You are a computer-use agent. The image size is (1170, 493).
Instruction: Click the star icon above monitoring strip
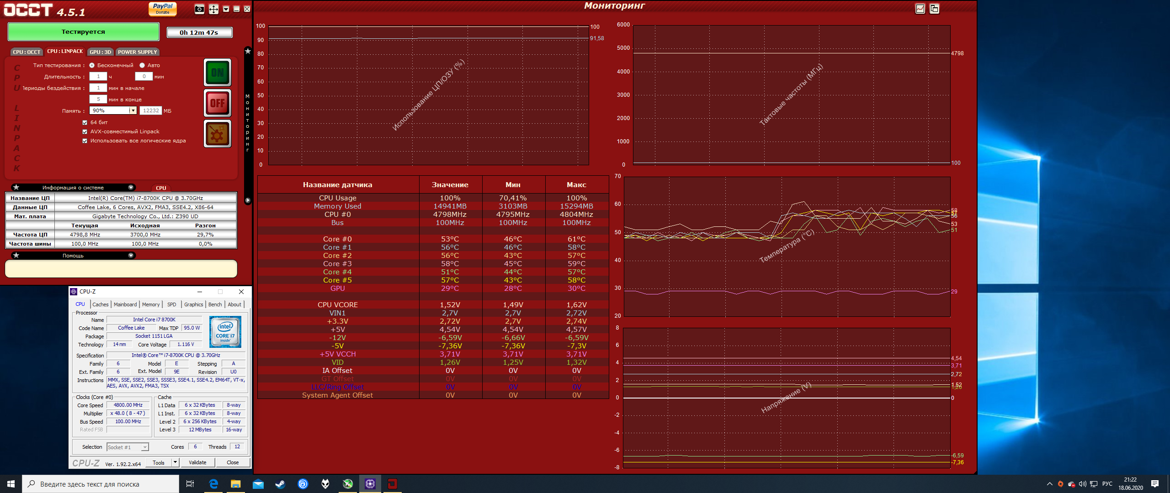tap(248, 51)
